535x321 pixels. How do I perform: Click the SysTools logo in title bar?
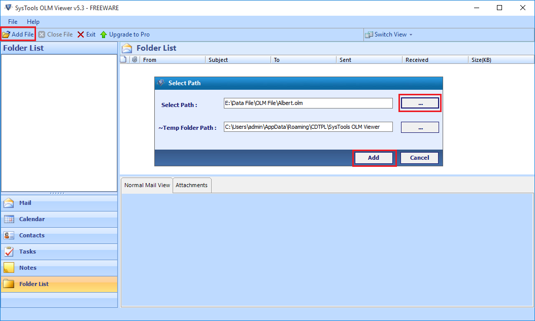coord(8,8)
